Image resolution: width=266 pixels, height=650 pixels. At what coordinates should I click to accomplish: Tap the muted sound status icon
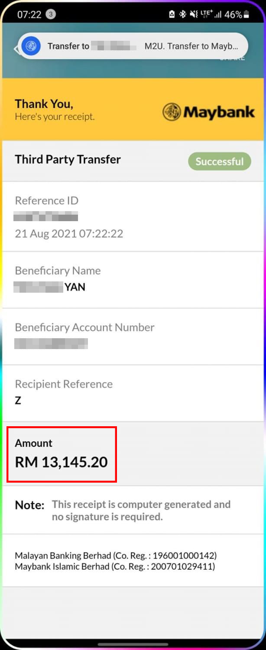(194, 14)
